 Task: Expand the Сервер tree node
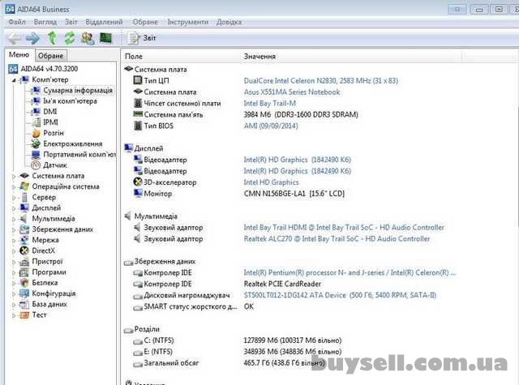point(14,198)
